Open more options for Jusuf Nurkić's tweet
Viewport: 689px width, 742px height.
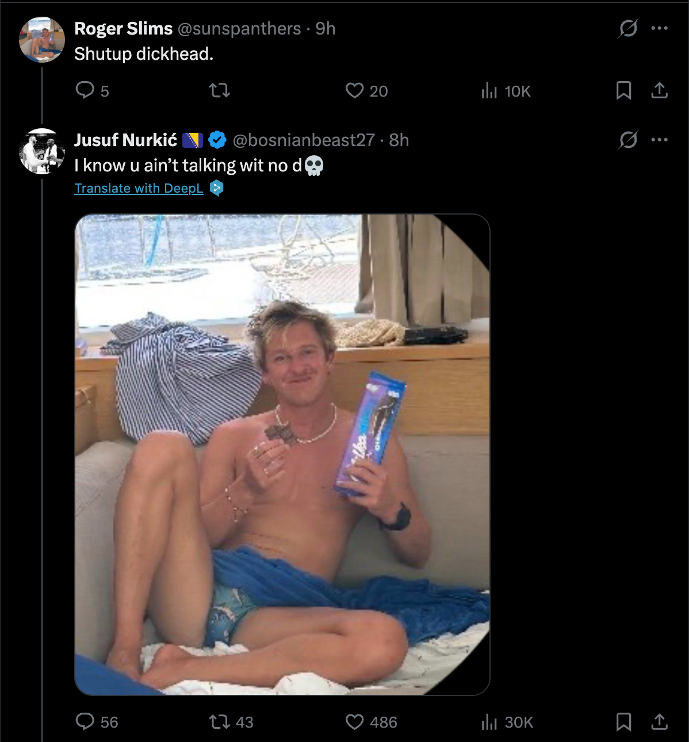(x=659, y=139)
